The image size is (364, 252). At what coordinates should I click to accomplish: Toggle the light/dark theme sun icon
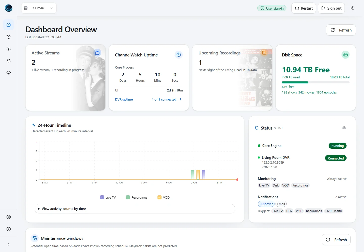point(352,8)
